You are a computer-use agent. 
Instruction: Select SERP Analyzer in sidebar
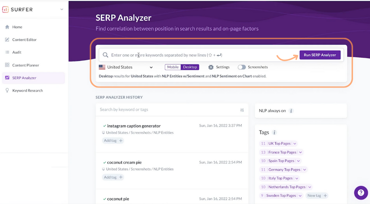tap(33, 78)
